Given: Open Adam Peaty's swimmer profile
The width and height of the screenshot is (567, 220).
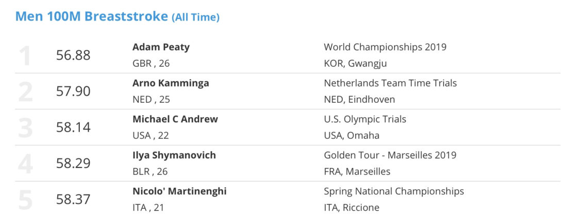Looking at the screenshot, I should point(161,47).
